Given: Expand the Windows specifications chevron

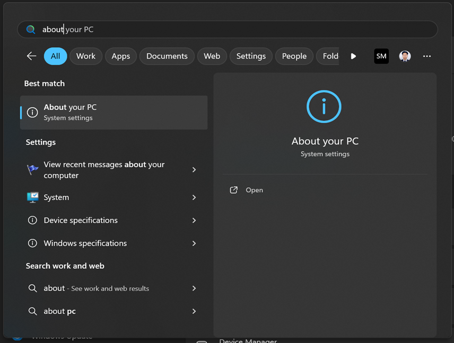Looking at the screenshot, I should tap(194, 243).
